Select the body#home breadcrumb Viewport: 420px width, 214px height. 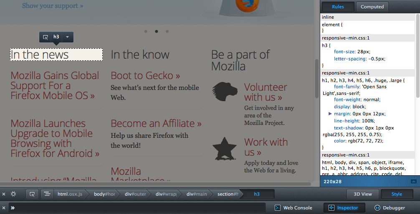tap(104, 194)
